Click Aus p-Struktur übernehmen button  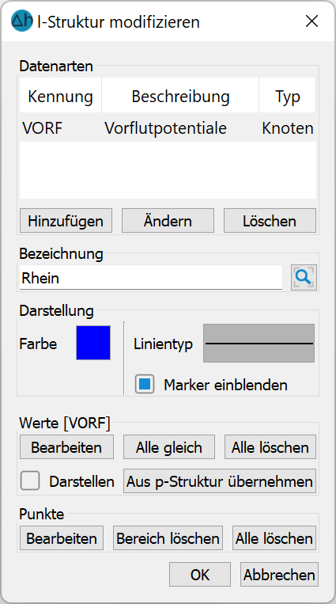click(220, 481)
